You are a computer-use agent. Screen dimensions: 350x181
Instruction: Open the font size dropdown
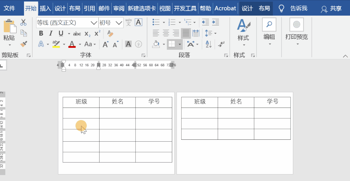[x=119, y=23]
